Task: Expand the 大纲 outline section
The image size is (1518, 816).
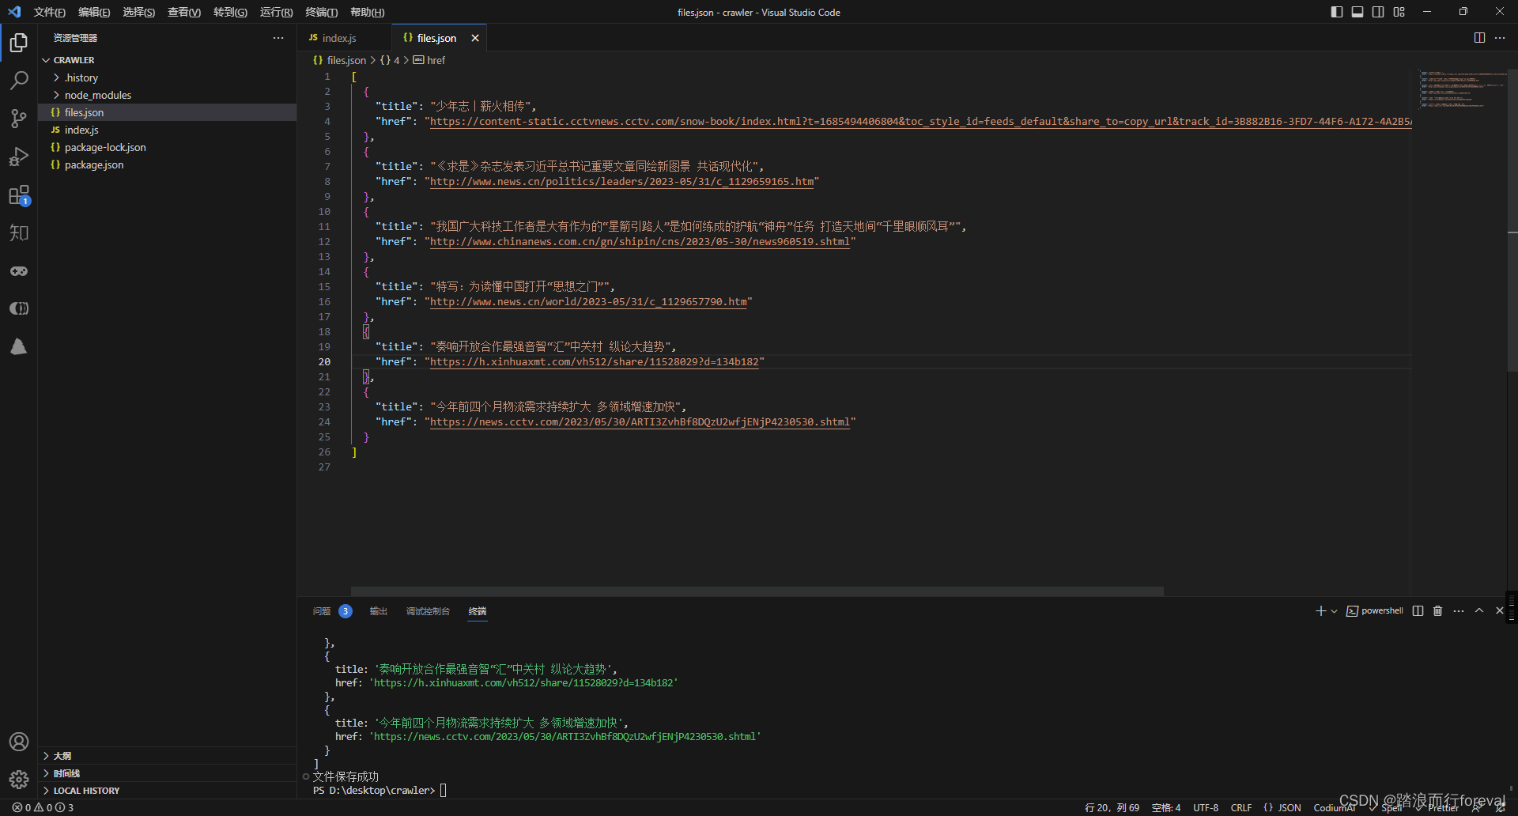Action: pyautogui.click(x=167, y=756)
